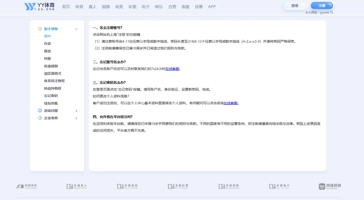Click the 多宝电子 footer logo

(279, 186)
